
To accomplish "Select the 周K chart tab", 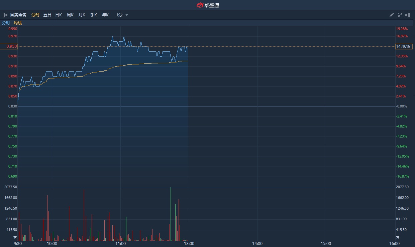I will point(70,15).
